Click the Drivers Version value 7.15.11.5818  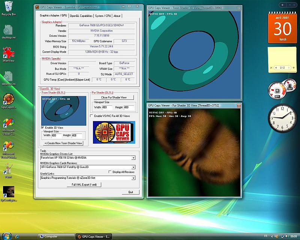point(101,36)
